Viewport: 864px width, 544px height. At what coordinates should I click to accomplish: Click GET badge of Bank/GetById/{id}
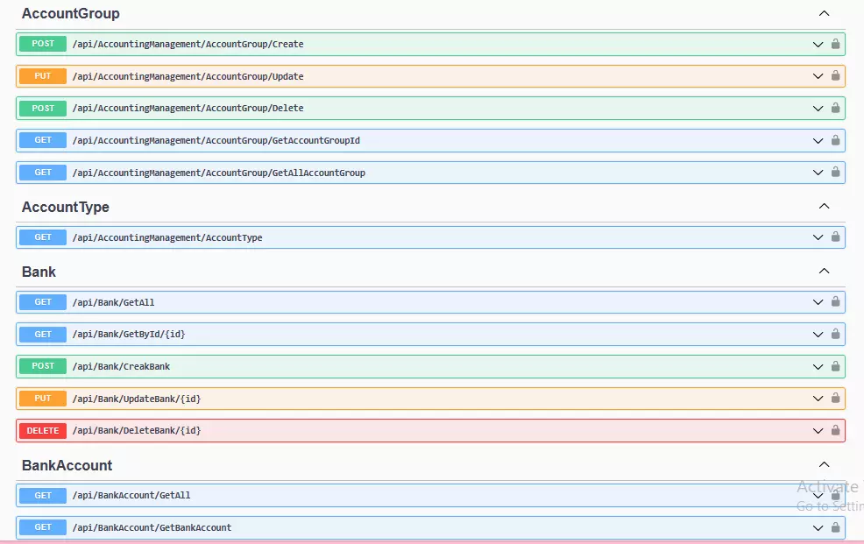43,335
